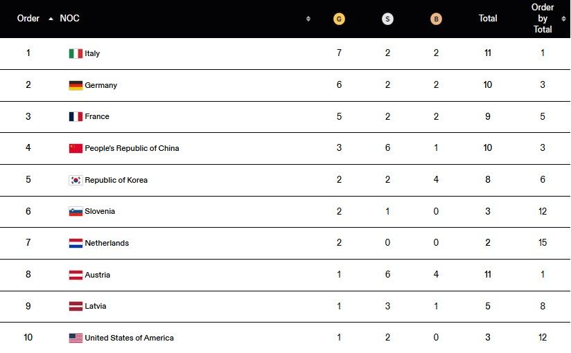571x353 pixels.
Task: Open the Latvia country link
Action: [96, 306]
